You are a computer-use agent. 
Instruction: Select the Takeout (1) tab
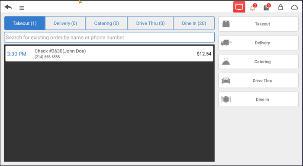pyautogui.click(x=25, y=23)
